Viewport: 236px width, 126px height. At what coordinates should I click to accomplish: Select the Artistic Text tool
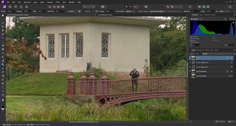click(3, 91)
